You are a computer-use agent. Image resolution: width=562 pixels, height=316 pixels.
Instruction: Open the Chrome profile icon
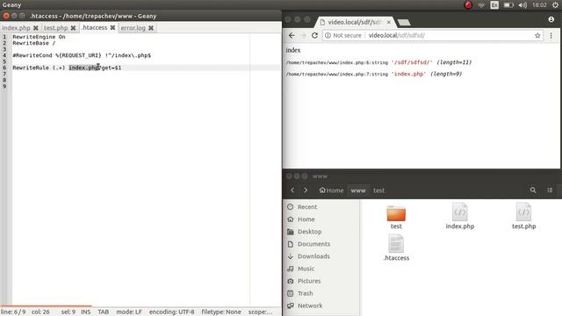551,19
